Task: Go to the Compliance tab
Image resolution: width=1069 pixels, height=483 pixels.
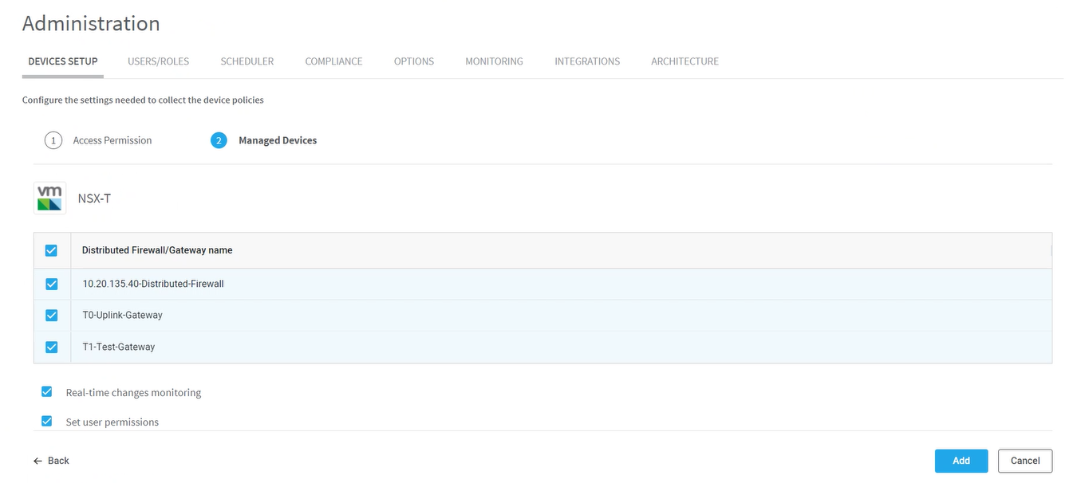Action: tap(333, 61)
